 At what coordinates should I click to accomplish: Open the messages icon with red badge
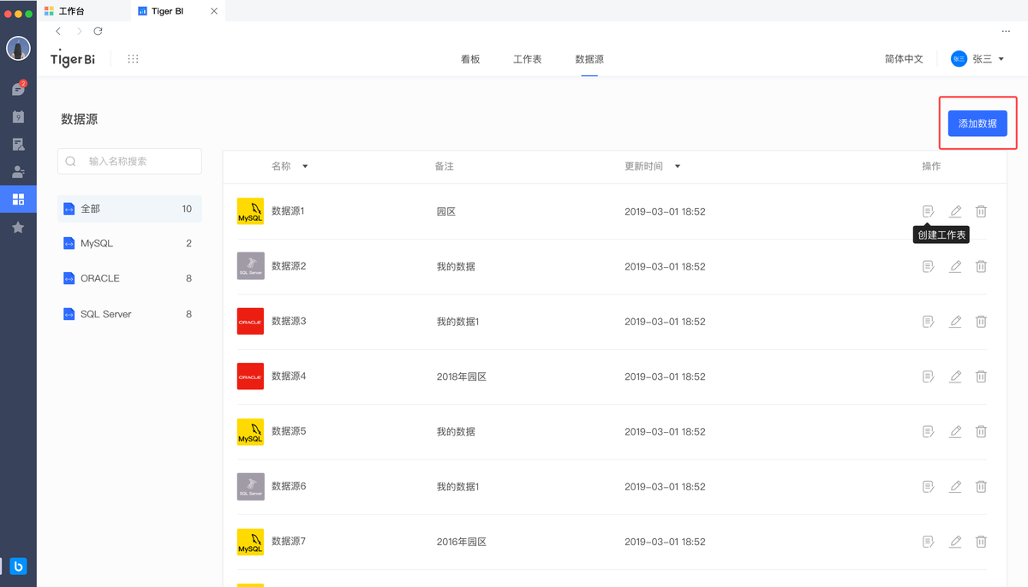[18, 89]
